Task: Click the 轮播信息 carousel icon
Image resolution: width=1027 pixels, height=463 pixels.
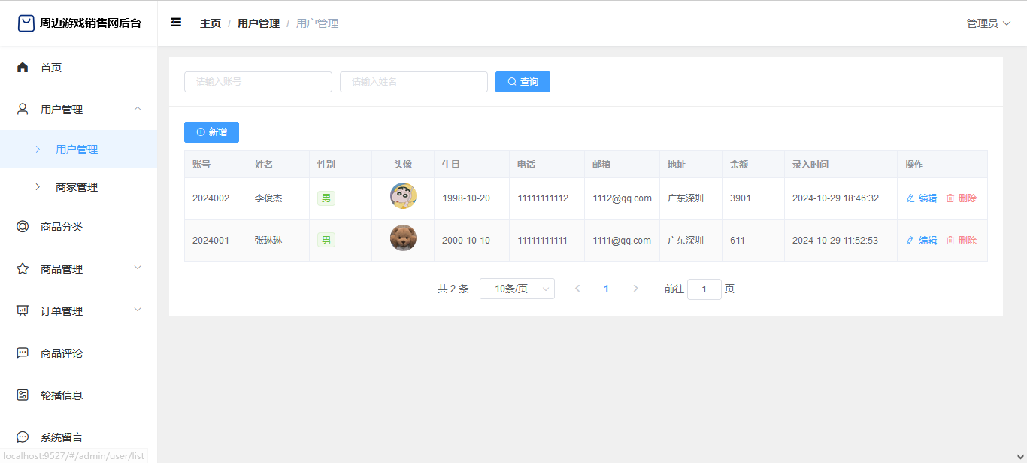Action: (23, 395)
